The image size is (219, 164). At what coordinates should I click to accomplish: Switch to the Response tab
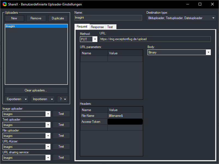[97, 27]
